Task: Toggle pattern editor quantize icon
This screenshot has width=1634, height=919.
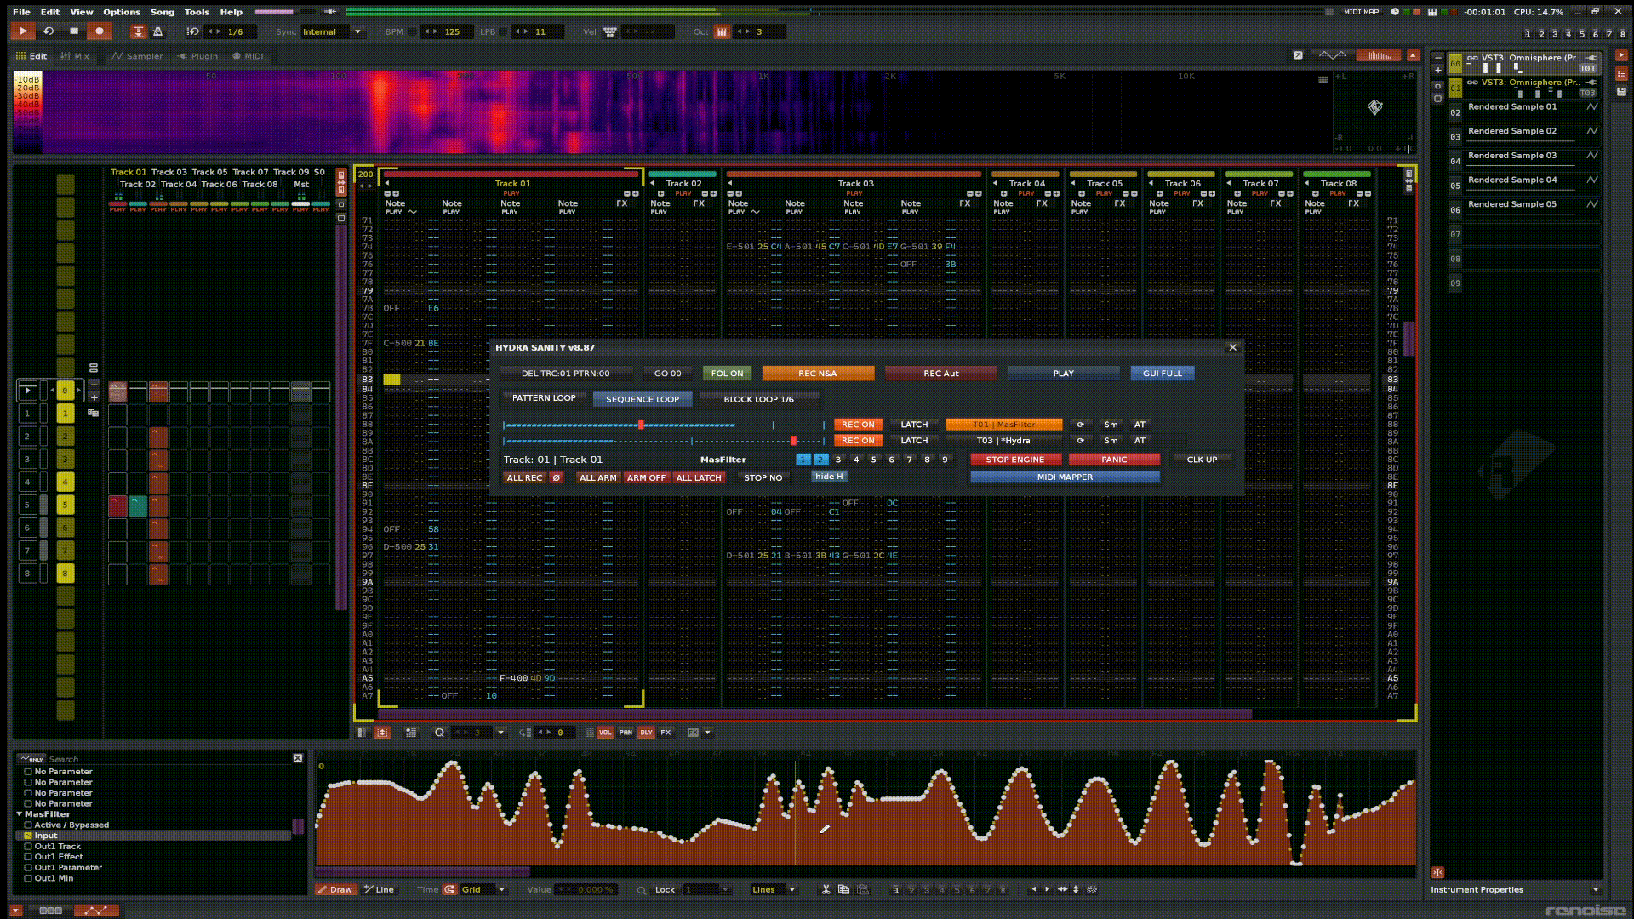Action: [439, 733]
